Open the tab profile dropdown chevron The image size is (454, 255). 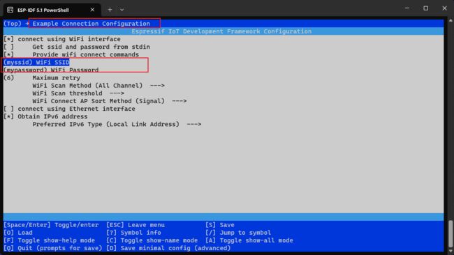pos(122,10)
